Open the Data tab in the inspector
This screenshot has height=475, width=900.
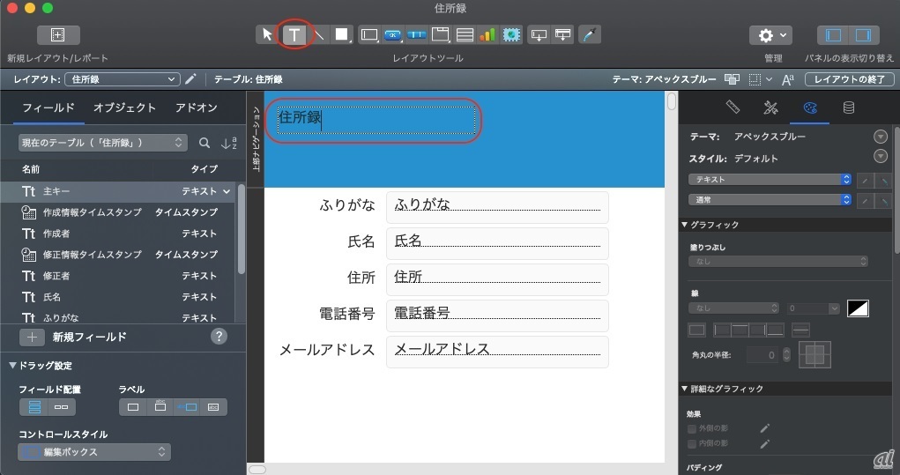tap(848, 108)
